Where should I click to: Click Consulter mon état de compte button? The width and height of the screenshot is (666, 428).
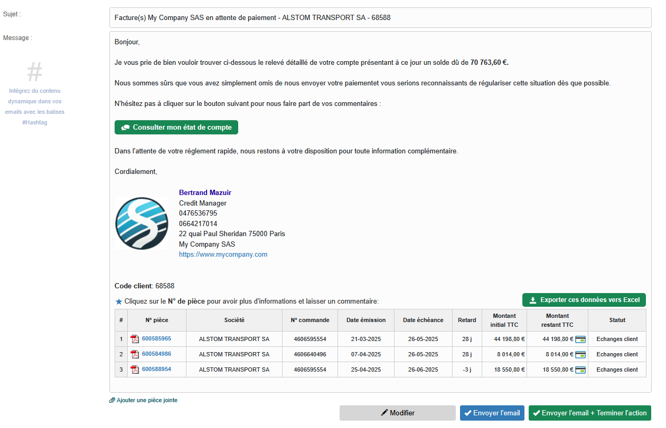tap(176, 128)
